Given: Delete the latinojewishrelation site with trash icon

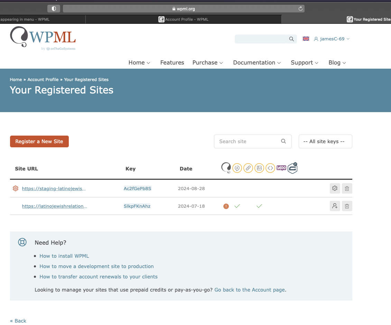Looking at the screenshot, I should point(347,206).
